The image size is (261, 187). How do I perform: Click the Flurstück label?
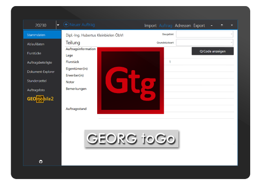[x=72, y=62]
